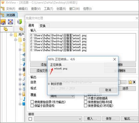Click the 添加... button under the input list
This screenshot has width=139, height=123.
point(39,65)
